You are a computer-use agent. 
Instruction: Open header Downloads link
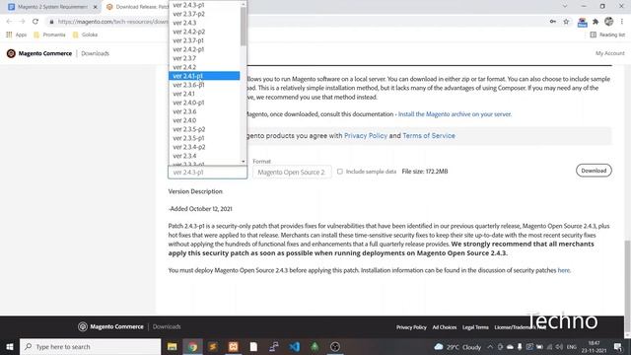pos(95,53)
